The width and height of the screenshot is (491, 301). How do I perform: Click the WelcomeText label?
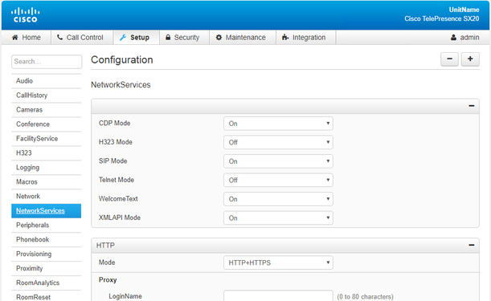(x=118, y=199)
